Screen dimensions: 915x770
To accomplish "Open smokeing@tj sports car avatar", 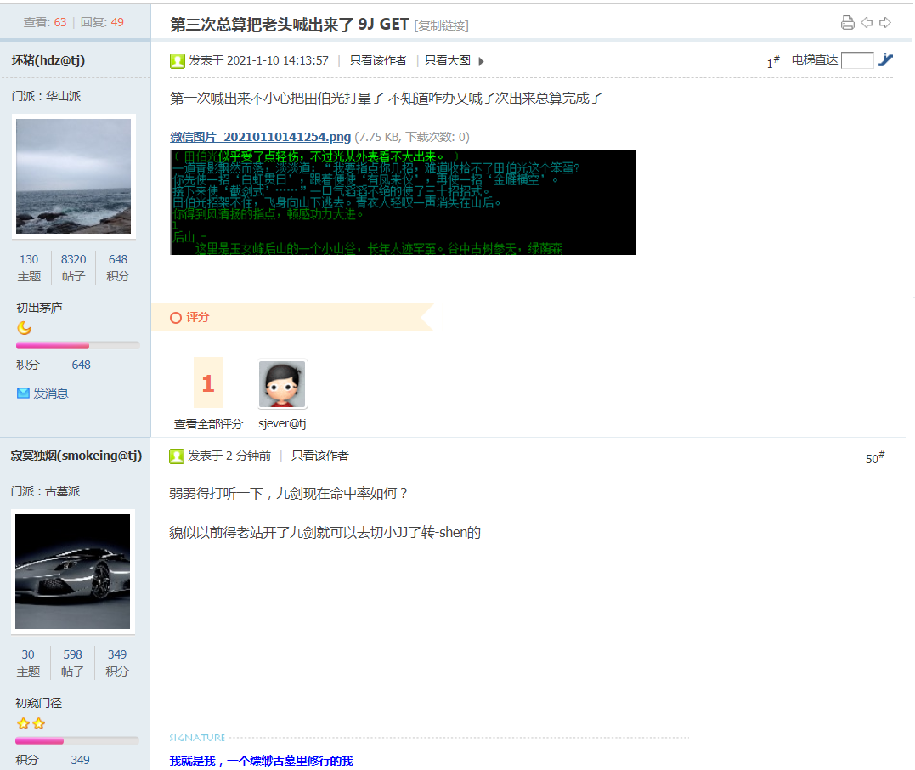I will tap(73, 571).
